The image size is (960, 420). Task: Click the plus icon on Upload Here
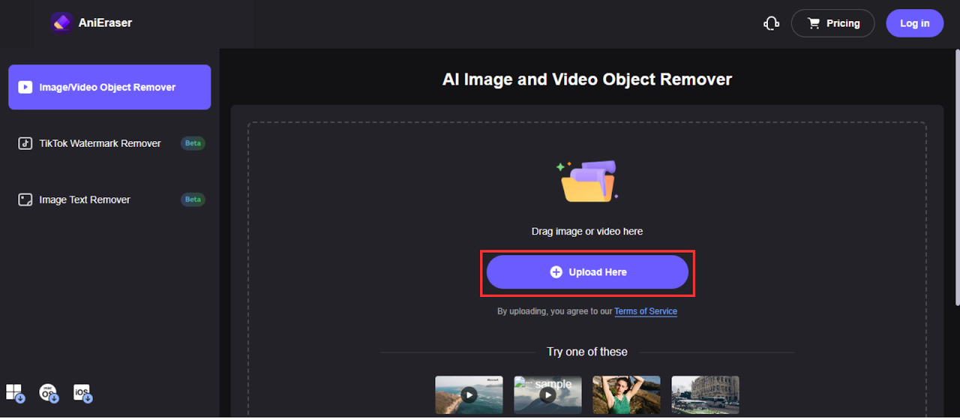point(556,272)
